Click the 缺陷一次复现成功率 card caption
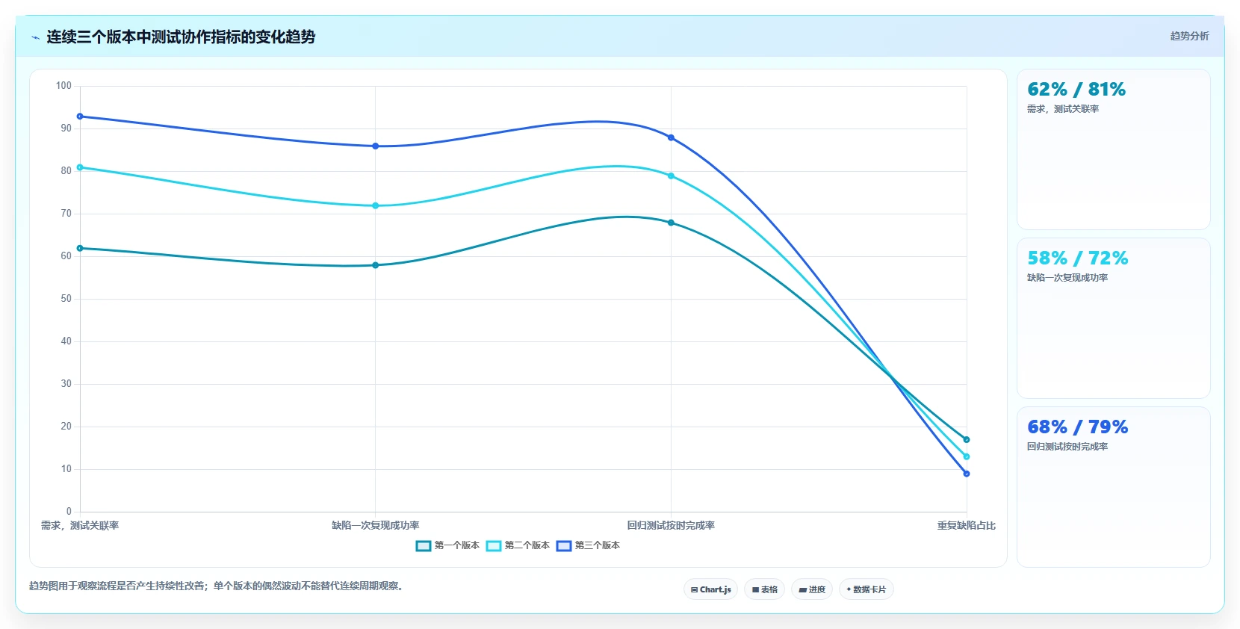This screenshot has height=629, width=1240. coord(1067,278)
